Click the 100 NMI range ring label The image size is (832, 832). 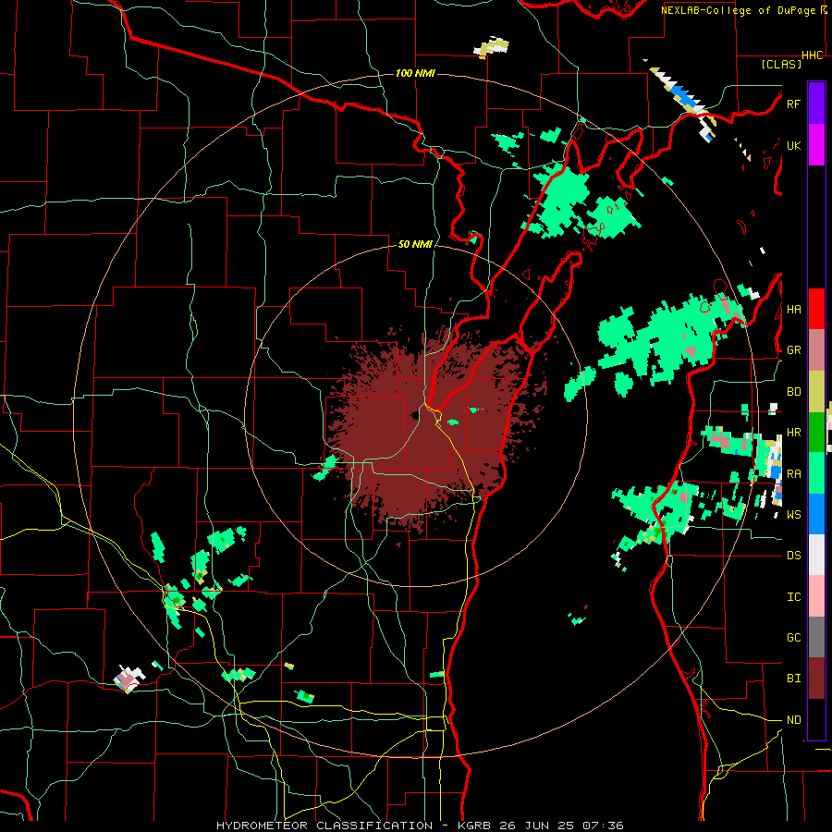[415, 73]
